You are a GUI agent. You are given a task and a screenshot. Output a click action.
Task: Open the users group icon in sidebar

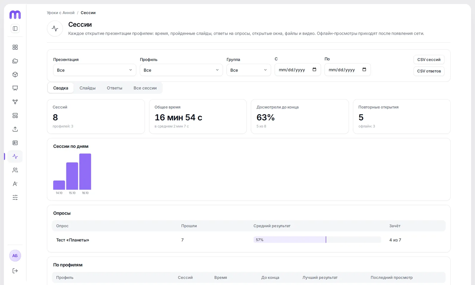pos(15,170)
